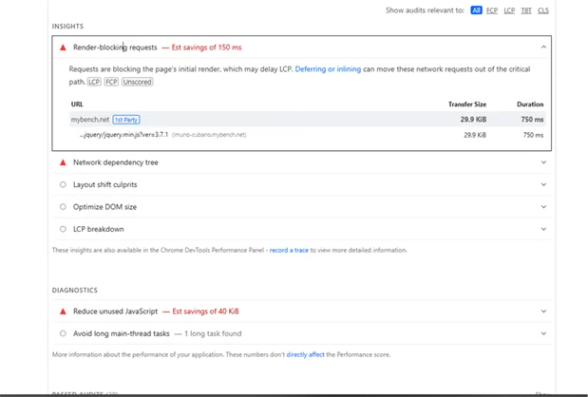Click the DIAGNOSTICS section heading

point(75,291)
